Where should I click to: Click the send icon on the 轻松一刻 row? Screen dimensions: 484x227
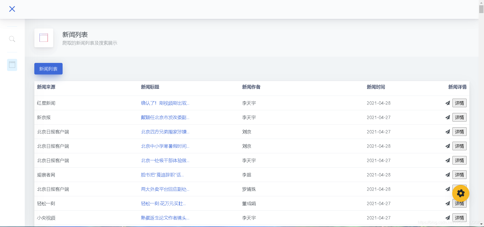tap(448, 203)
